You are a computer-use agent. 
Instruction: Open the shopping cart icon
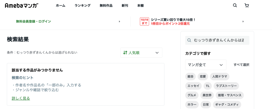pyautogui.click(x=246, y=6)
